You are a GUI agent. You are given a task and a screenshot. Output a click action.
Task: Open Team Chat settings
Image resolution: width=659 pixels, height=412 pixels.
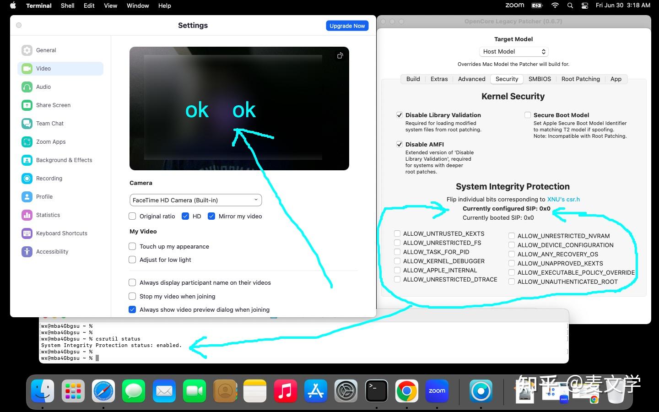point(60,124)
